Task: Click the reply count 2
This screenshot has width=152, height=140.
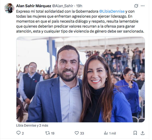Action: 23,134
